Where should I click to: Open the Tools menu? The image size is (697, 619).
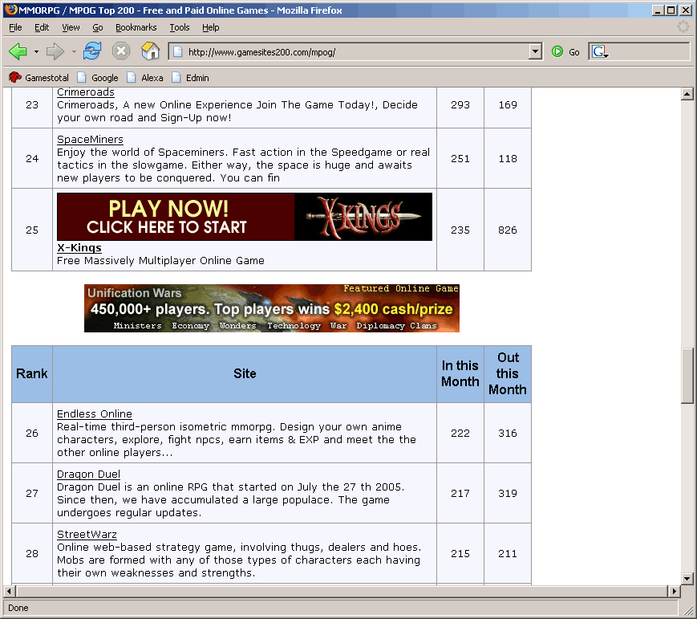[x=180, y=27]
